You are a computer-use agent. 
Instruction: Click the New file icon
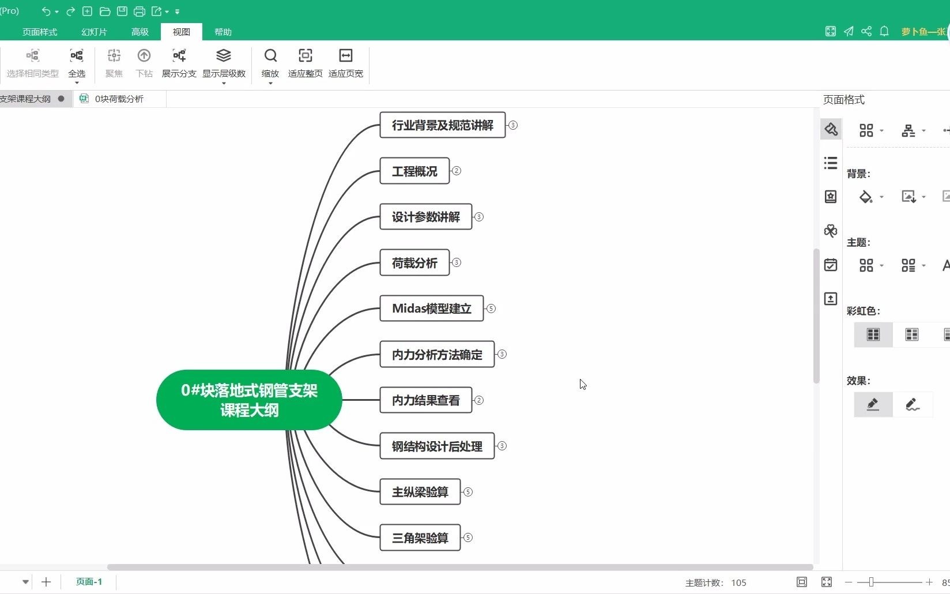click(x=87, y=11)
